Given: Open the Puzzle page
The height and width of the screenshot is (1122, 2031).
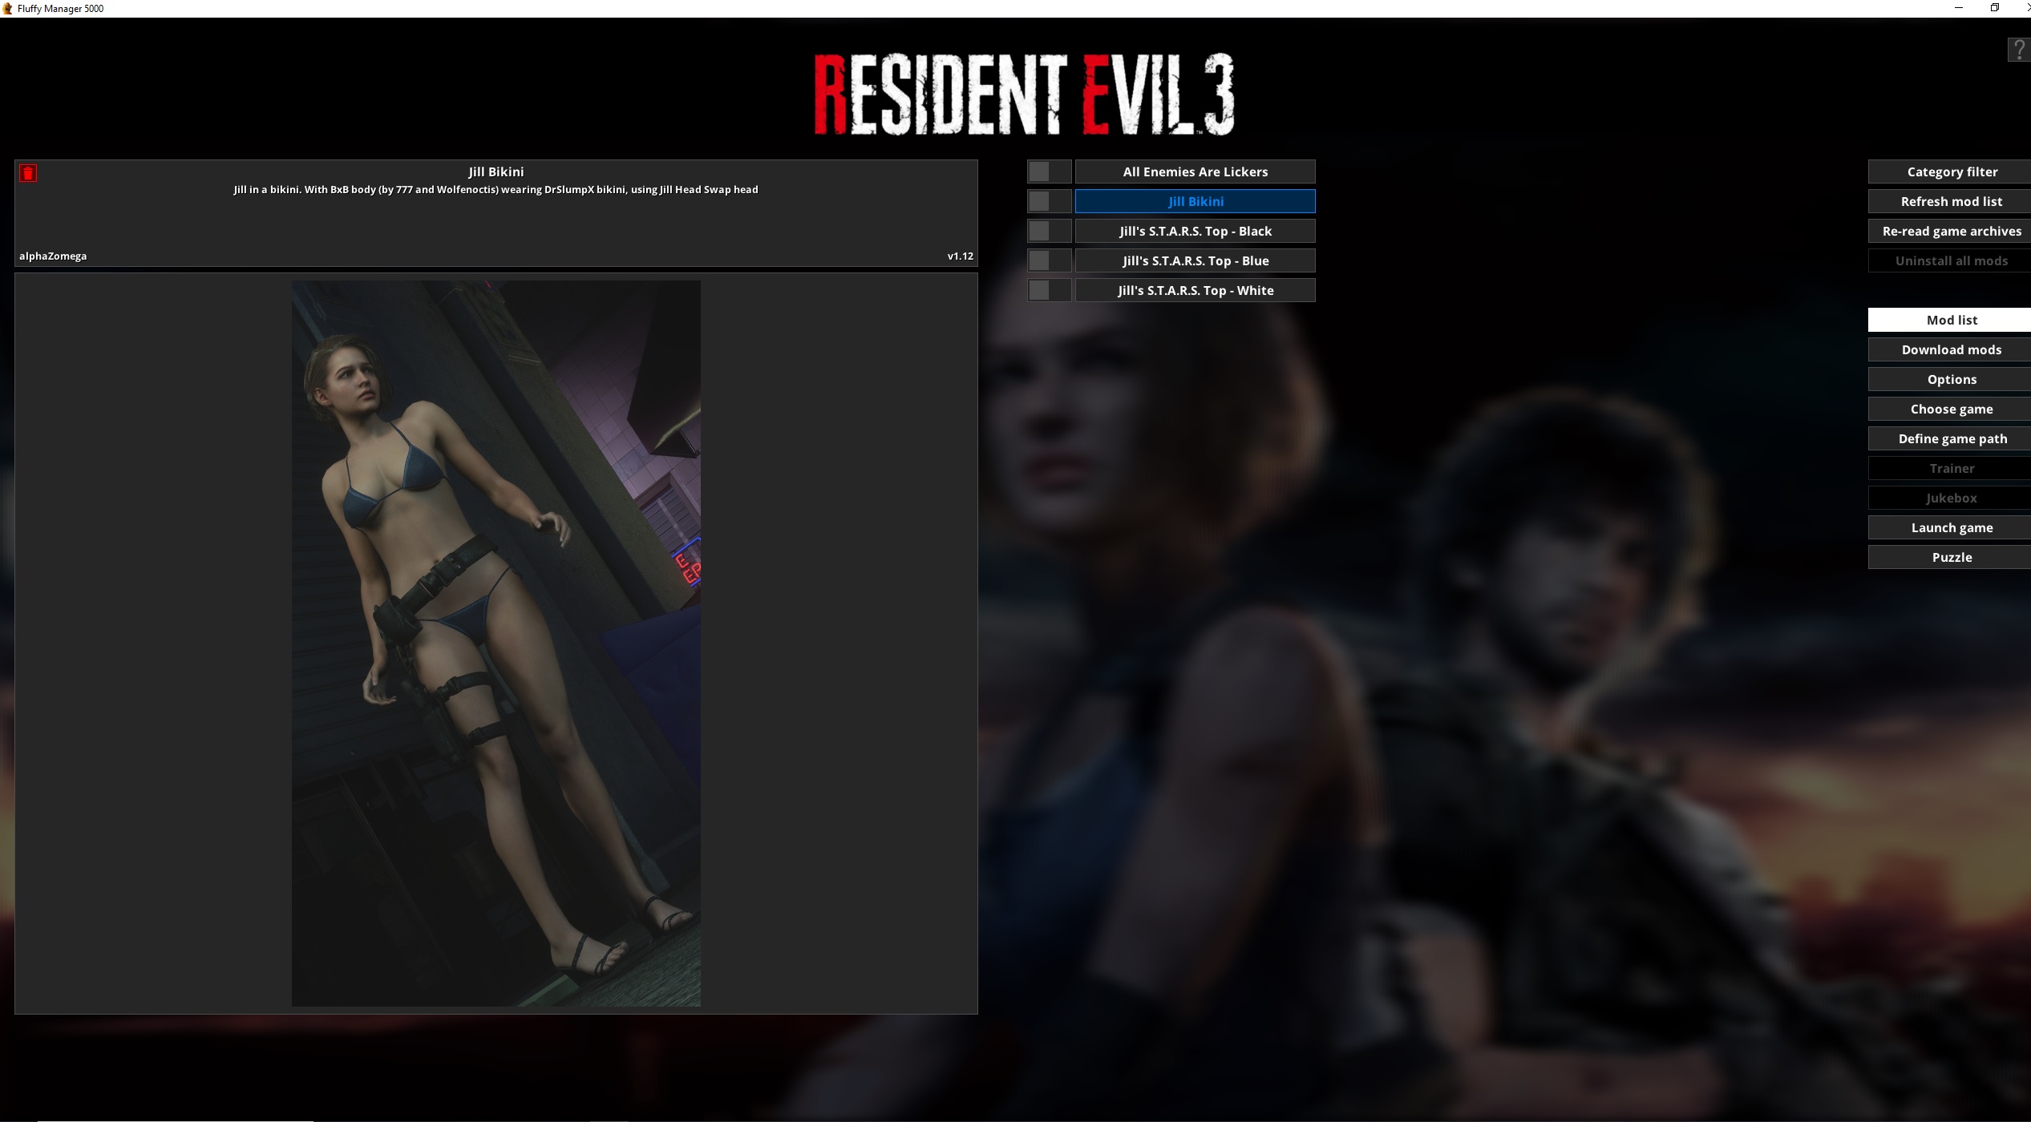Looking at the screenshot, I should point(1952,557).
